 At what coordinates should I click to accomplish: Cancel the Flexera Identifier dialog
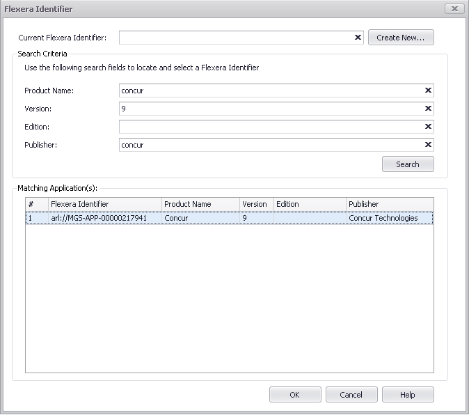[351, 395]
